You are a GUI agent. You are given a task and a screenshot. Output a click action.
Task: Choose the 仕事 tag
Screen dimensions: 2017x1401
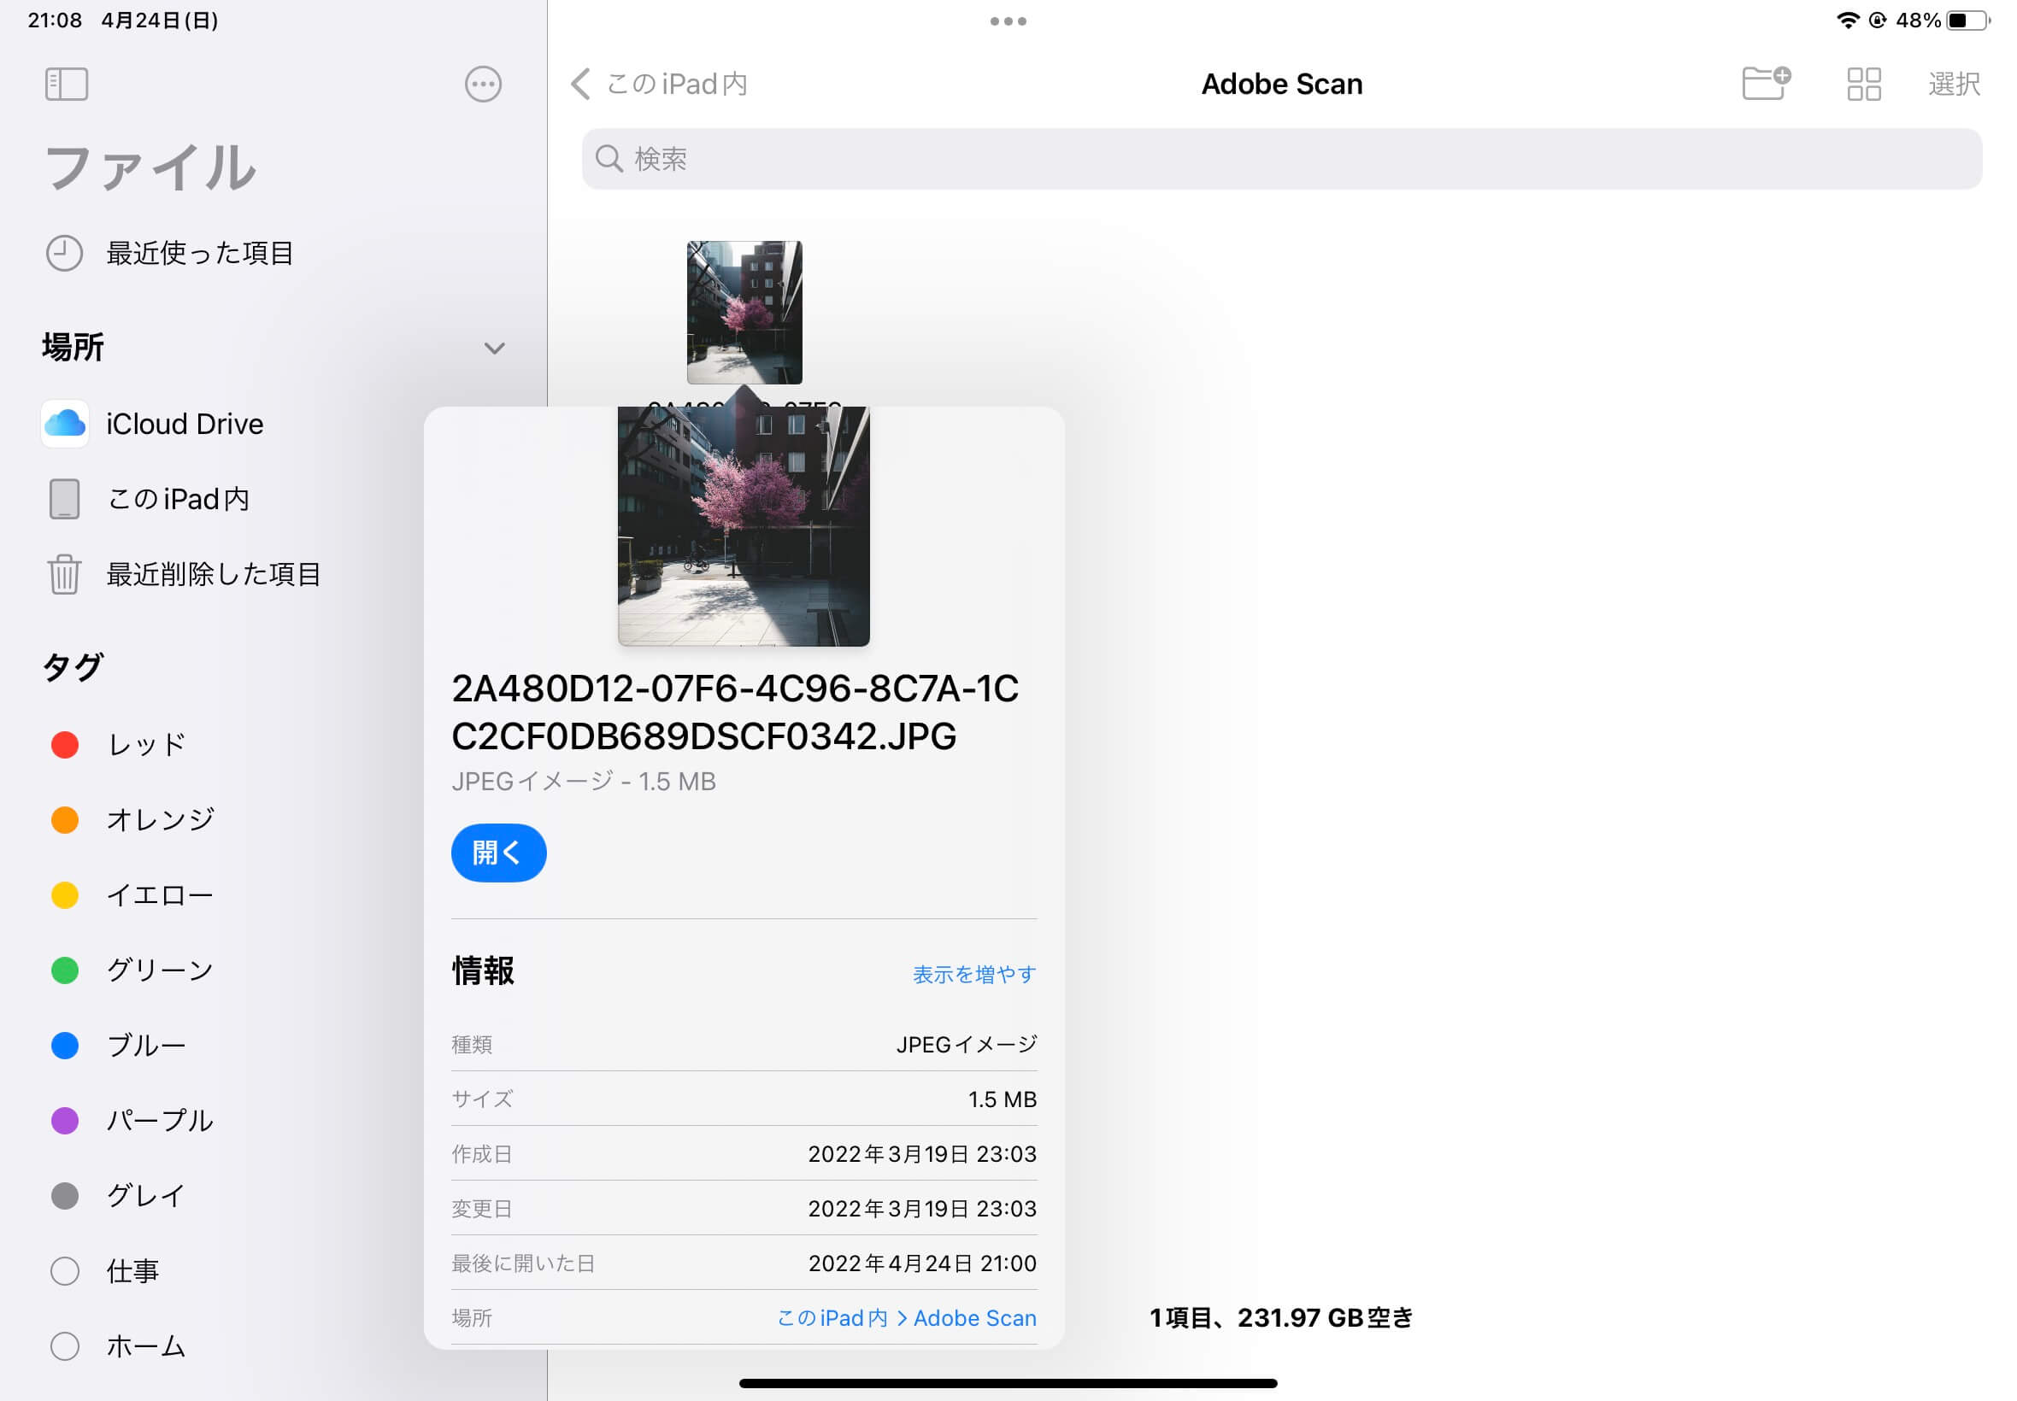pyautogui.click(x=132, y=1271)
